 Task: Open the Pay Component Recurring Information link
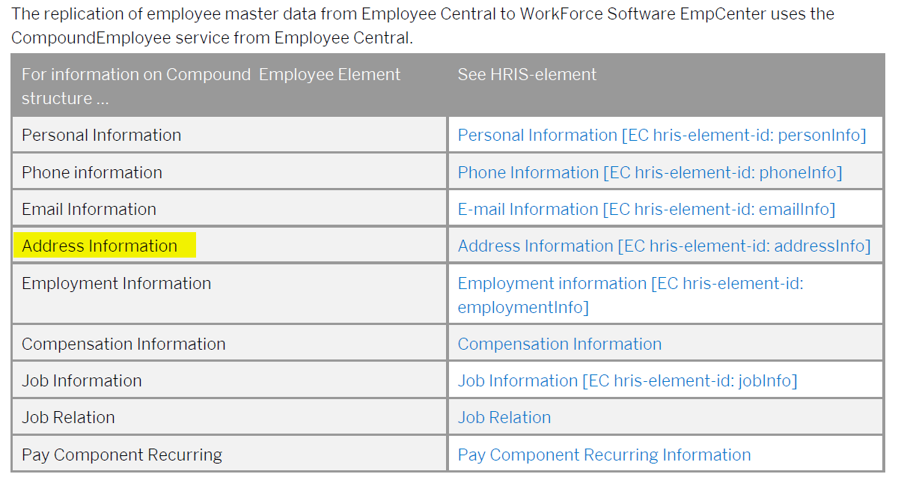[x=604, y=455]
